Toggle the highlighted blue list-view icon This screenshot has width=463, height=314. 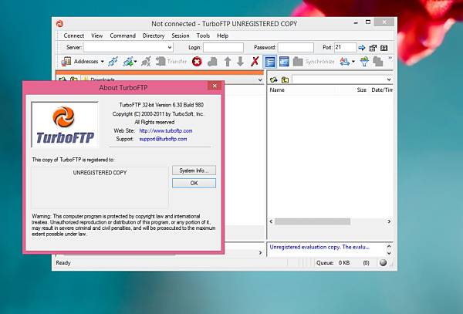(x=270, y=62)
